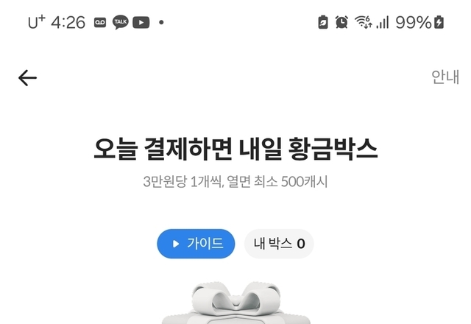Open the 안내 info link
This screenshot has height=324, width=471.
point(445,77)
